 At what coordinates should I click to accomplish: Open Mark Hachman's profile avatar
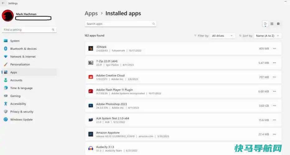coord(8,16)
